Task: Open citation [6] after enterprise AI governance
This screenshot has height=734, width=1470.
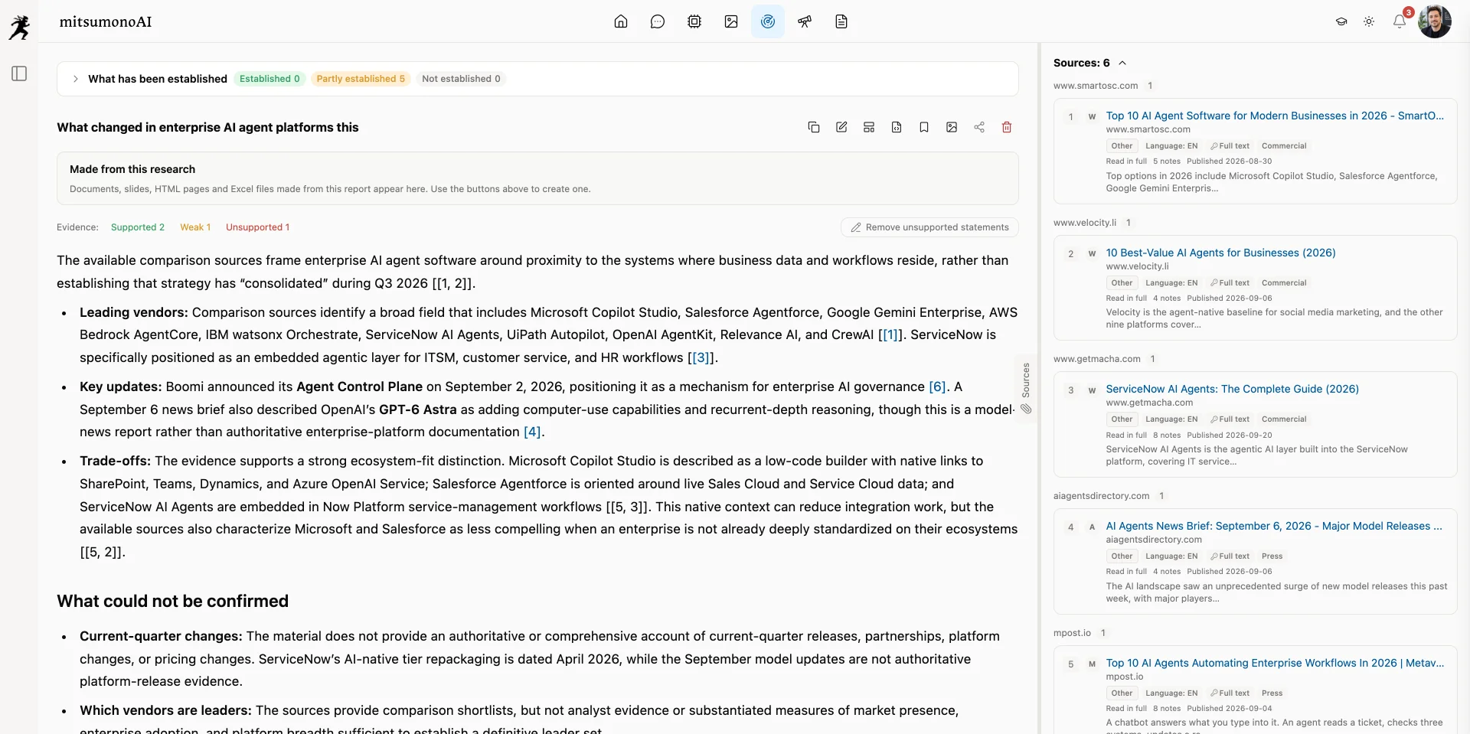Action: (x=937, y=387)
